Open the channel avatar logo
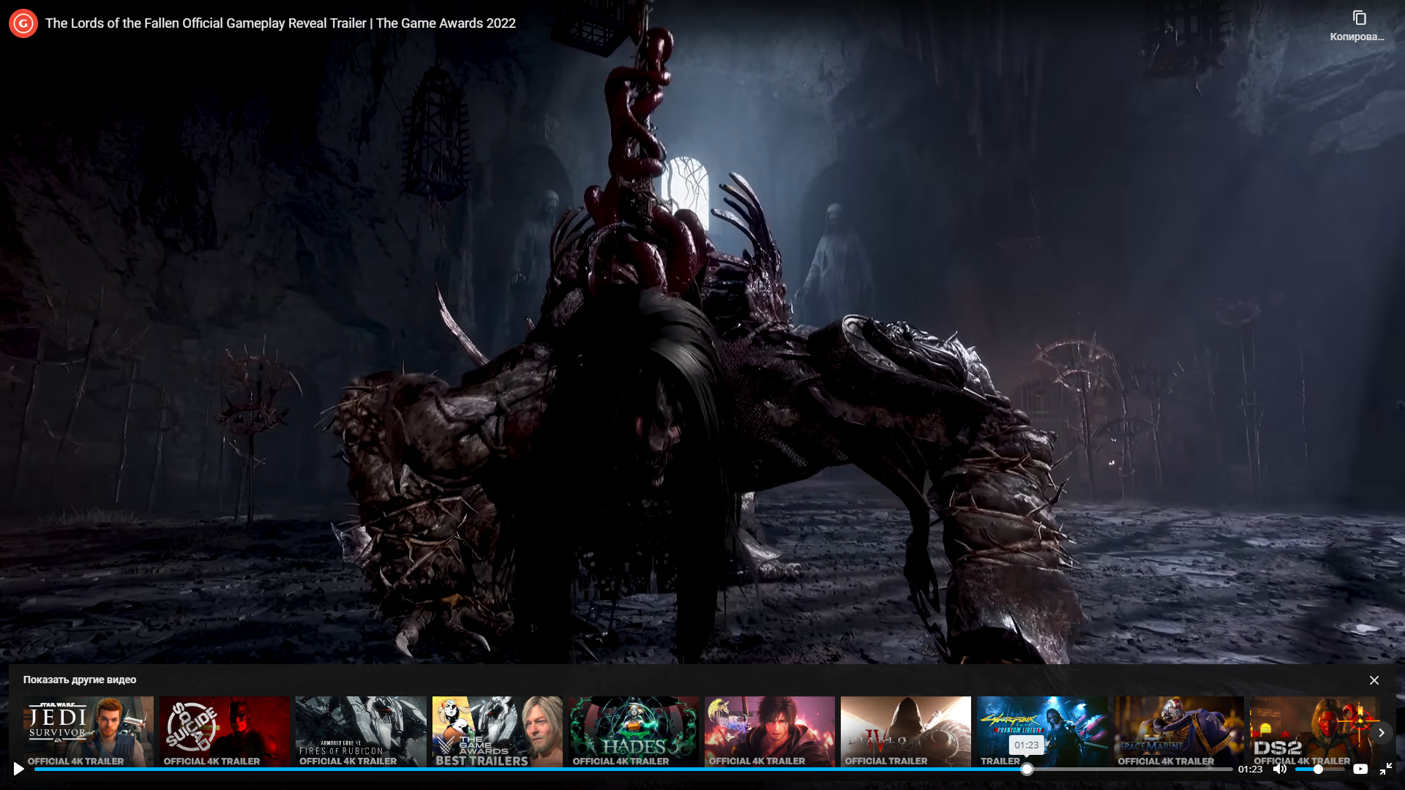 (23, 23)
